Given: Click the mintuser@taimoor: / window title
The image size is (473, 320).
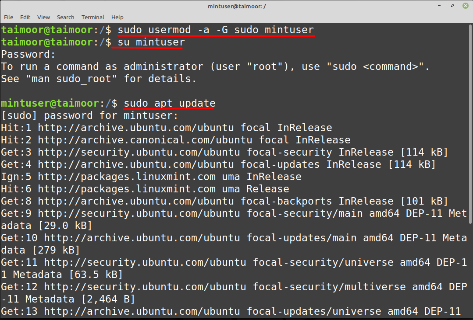Looking at the screenshot, I should 237,6.
